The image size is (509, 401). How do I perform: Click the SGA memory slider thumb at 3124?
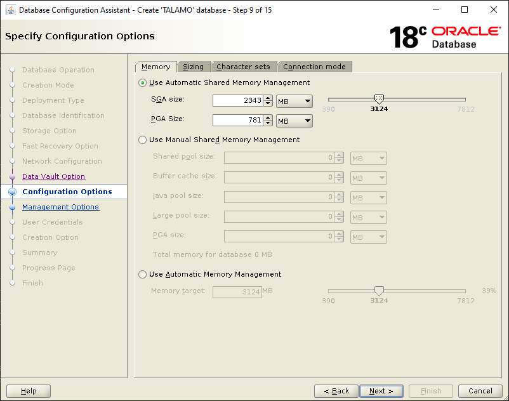(379, 99)
